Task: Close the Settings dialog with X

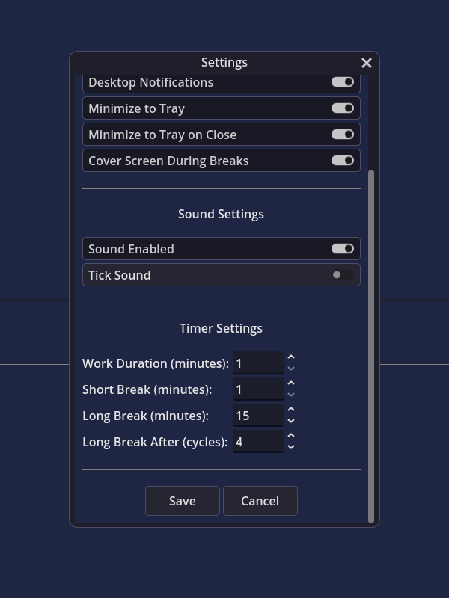Action: coord(367,63)
